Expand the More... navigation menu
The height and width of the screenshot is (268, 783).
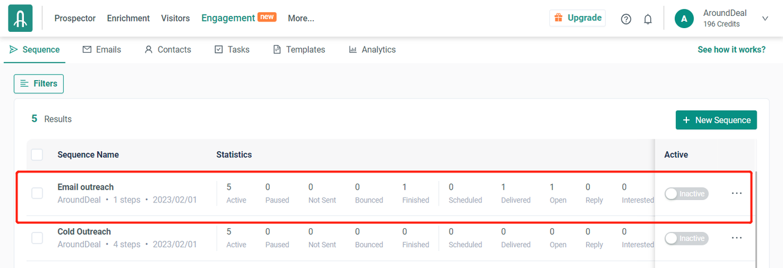click(x=301, y=18)
